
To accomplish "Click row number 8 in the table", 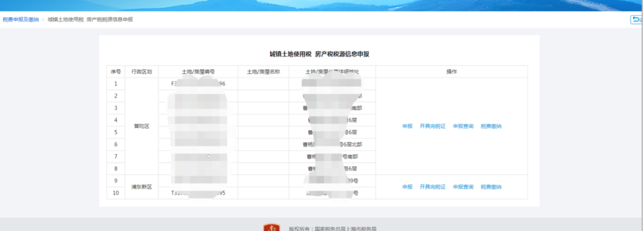I will (116, 168).
